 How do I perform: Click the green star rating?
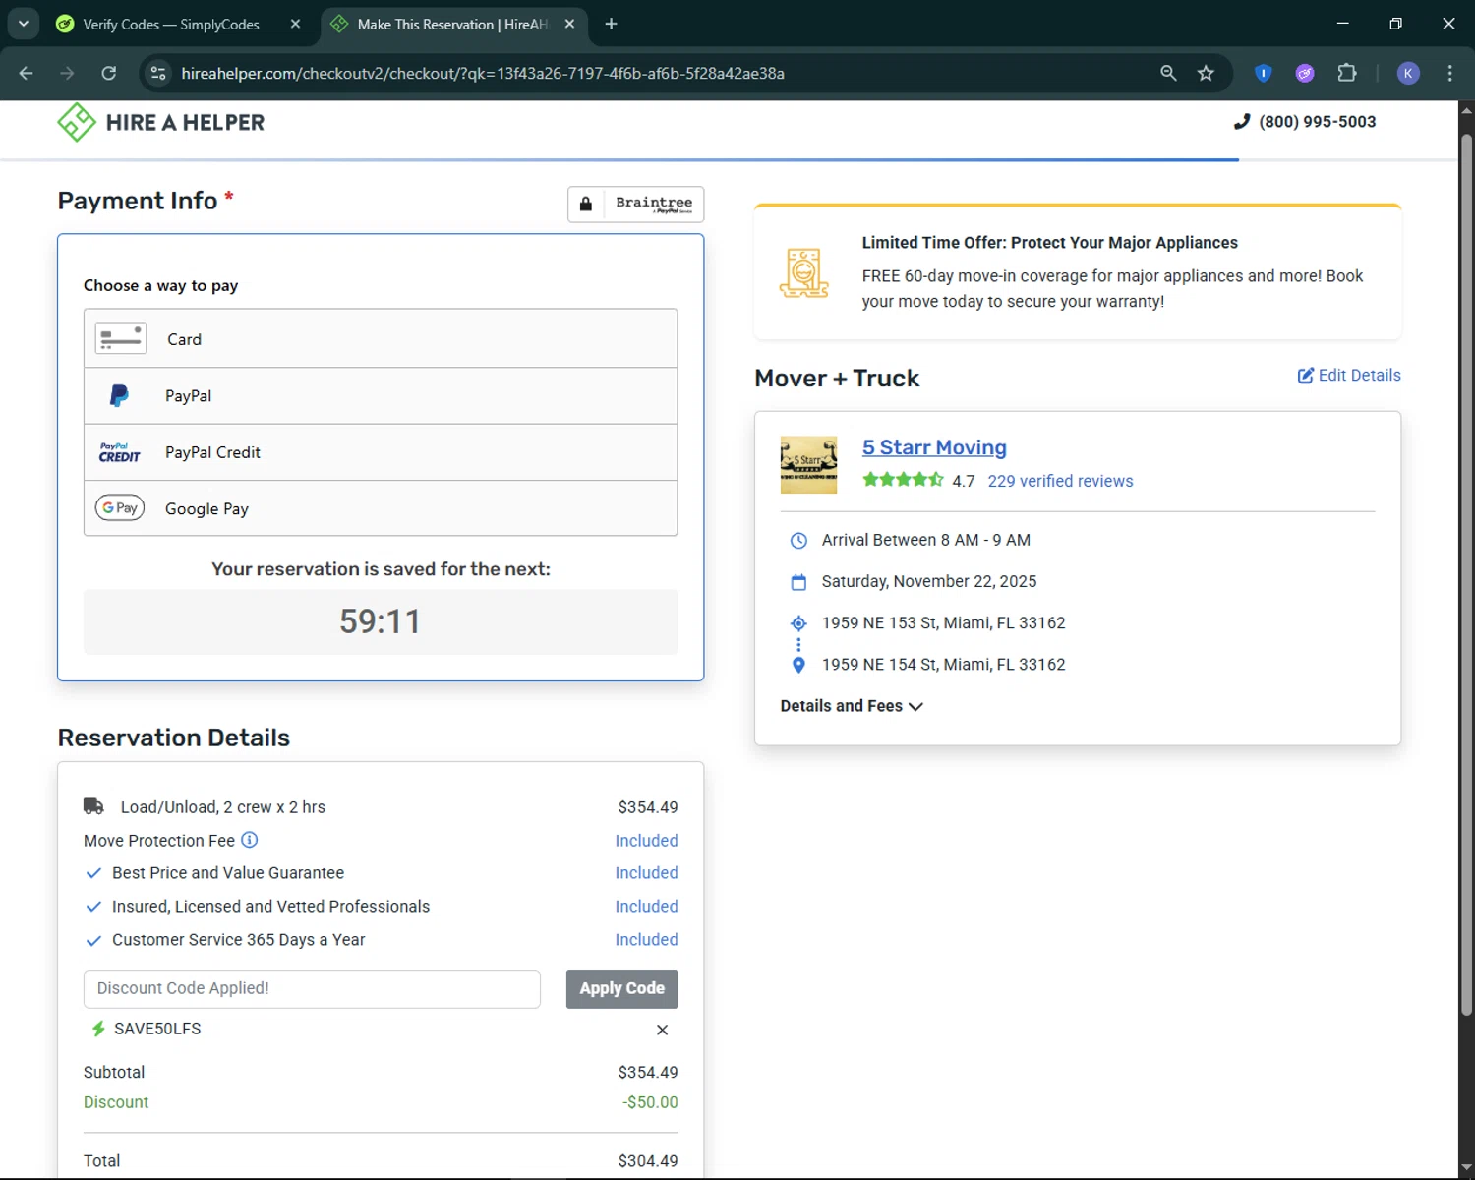click(x=903, y=480)
